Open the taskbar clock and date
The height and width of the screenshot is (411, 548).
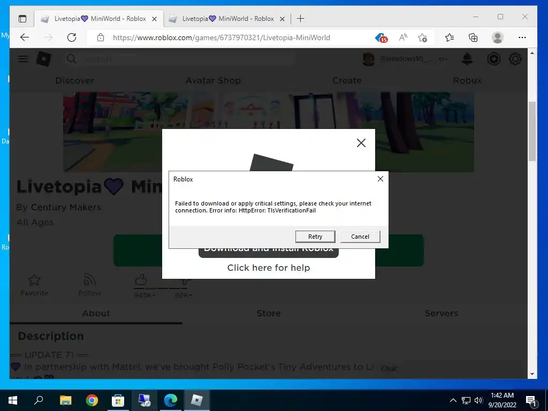[x=502, y=400]
